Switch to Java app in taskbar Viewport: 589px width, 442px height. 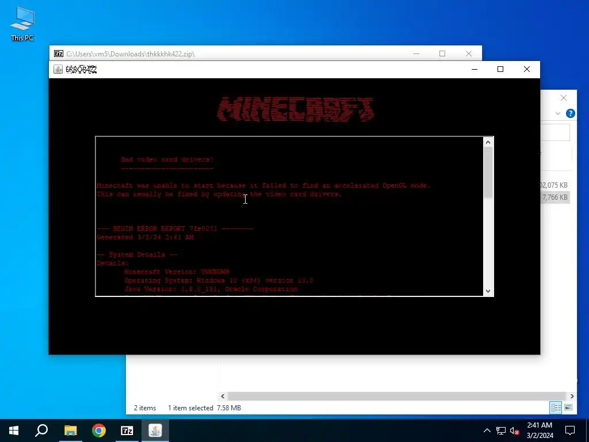pyautogui.click(x=155, y=430)
